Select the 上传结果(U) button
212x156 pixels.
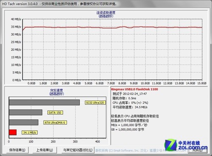click(x=45, y=150)
